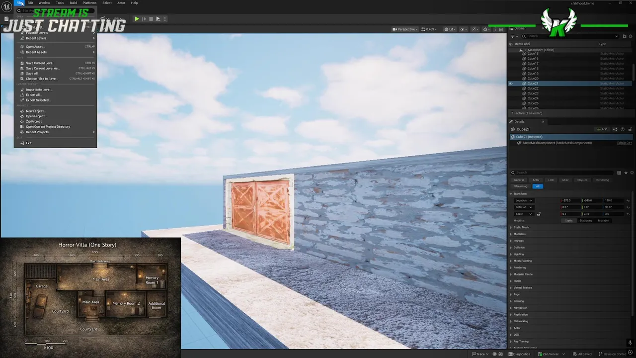Click Zen Server status bar button

pyautogui.click(x=548, y=354)
